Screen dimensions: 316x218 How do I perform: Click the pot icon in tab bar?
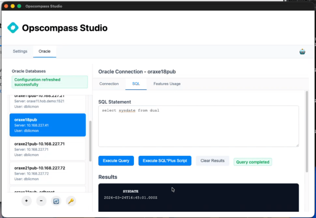coord(302,51)
